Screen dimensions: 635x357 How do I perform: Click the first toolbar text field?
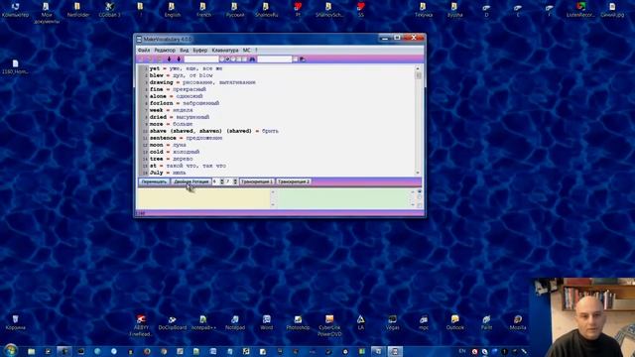pyautogui.click(x=201, y=59)
